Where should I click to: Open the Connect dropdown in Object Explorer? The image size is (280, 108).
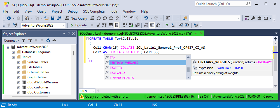[x=11, y=41]
